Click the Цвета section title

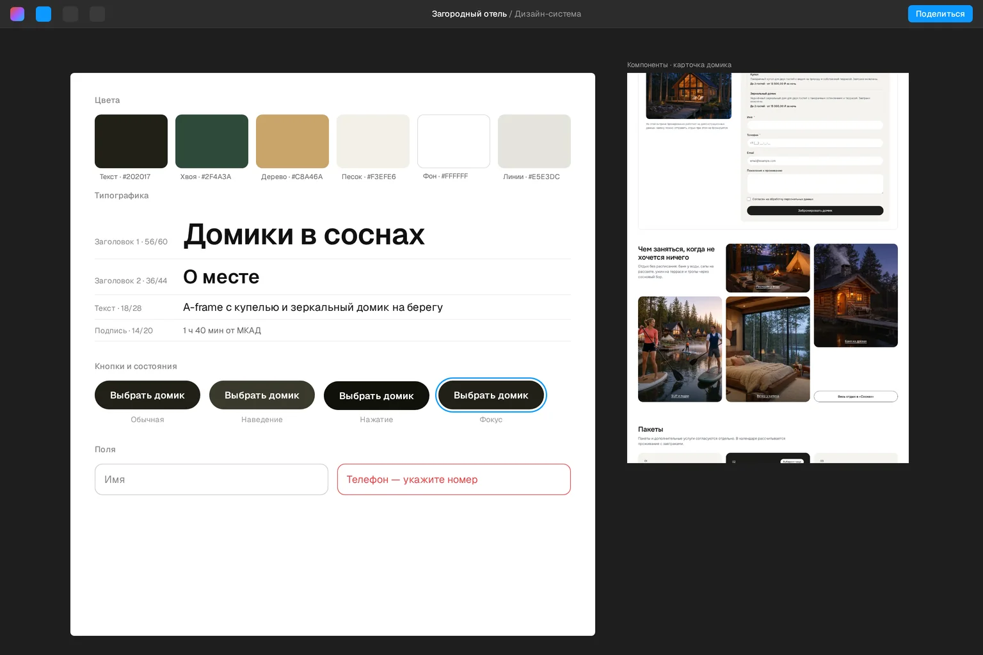pyautogui.click(x=108, y=100)
